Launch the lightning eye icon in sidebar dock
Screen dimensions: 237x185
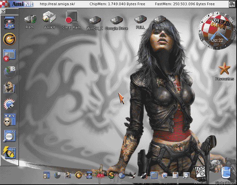pos(9,152)
